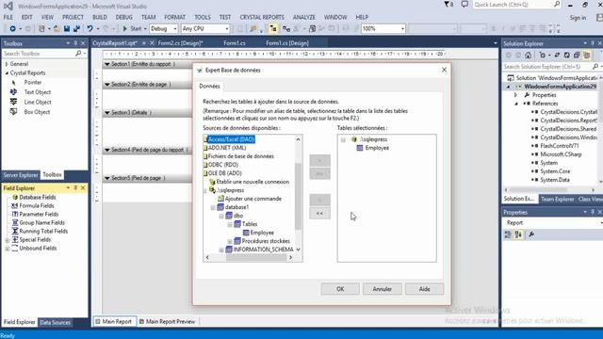The height and width of the screenshot is (339, 603).
Task: Click the Save All toolbar icon
Action: [76, 28]
